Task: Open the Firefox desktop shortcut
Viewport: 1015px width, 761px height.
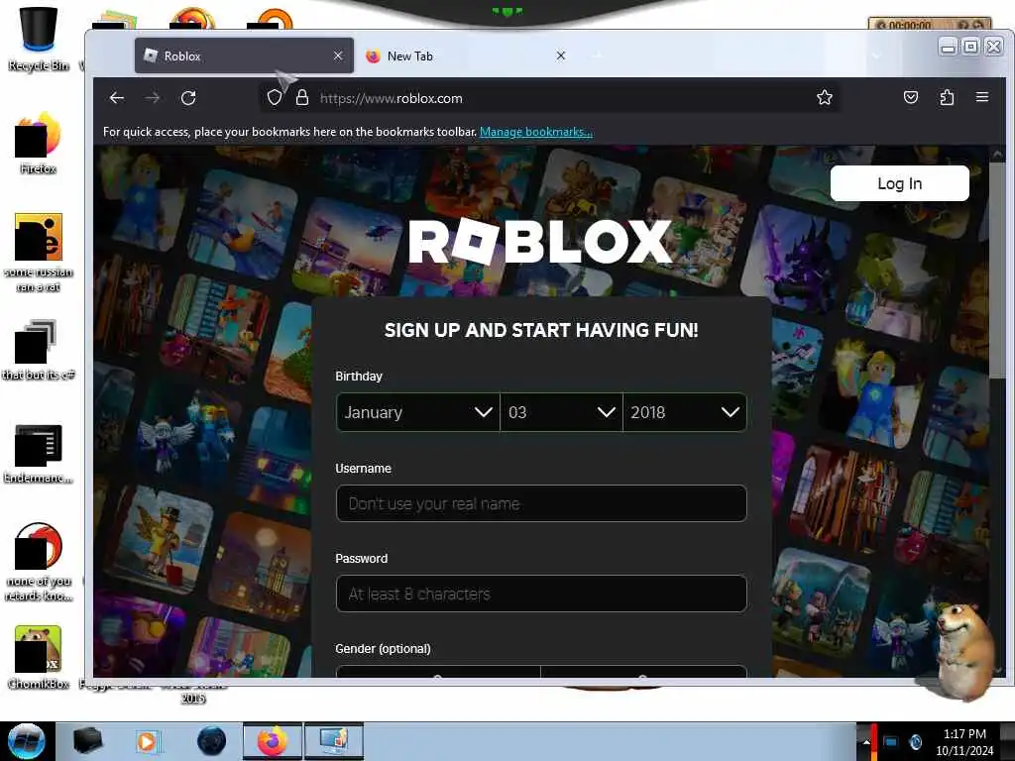Action: coord(39,144)
